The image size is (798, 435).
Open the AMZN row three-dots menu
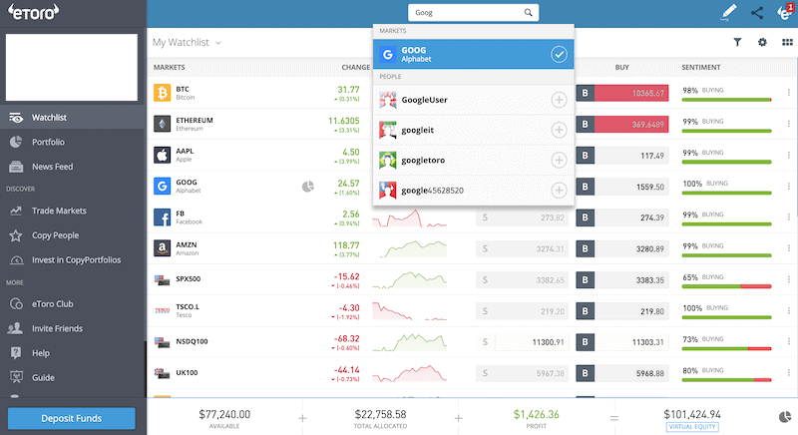[x=788, y=248]
